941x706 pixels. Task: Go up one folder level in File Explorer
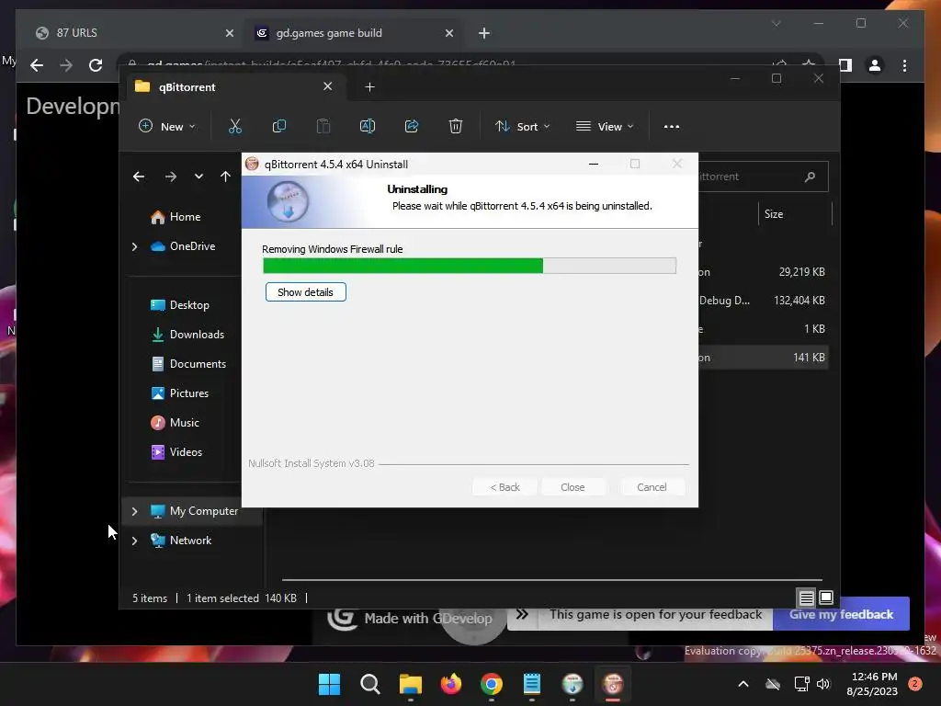point(225,176)
